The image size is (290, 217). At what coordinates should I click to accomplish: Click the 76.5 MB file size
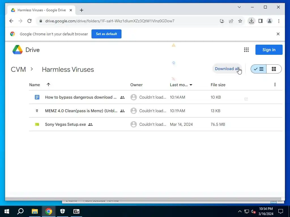point(218,124)
